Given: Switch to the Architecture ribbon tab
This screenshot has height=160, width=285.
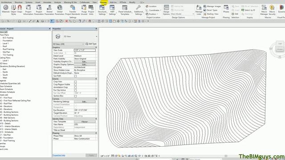Looking at the screenshot, I should [6, 2].
